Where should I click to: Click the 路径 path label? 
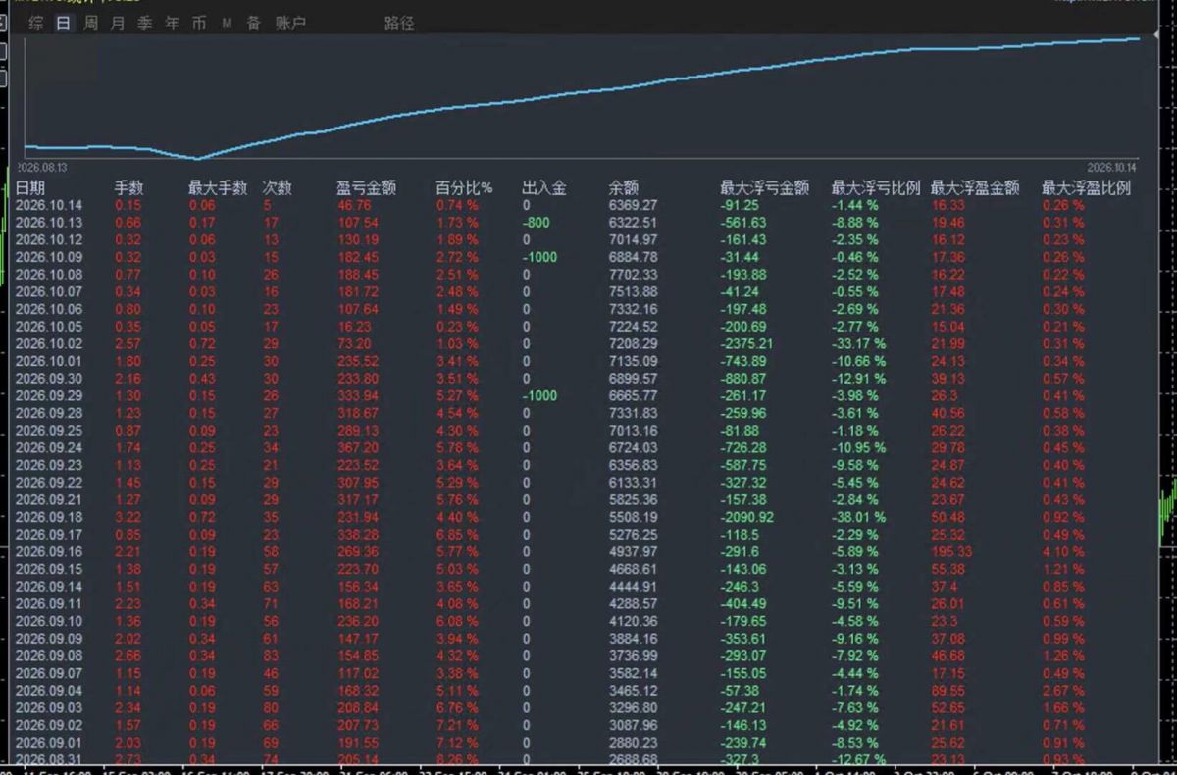click(399, 24)
